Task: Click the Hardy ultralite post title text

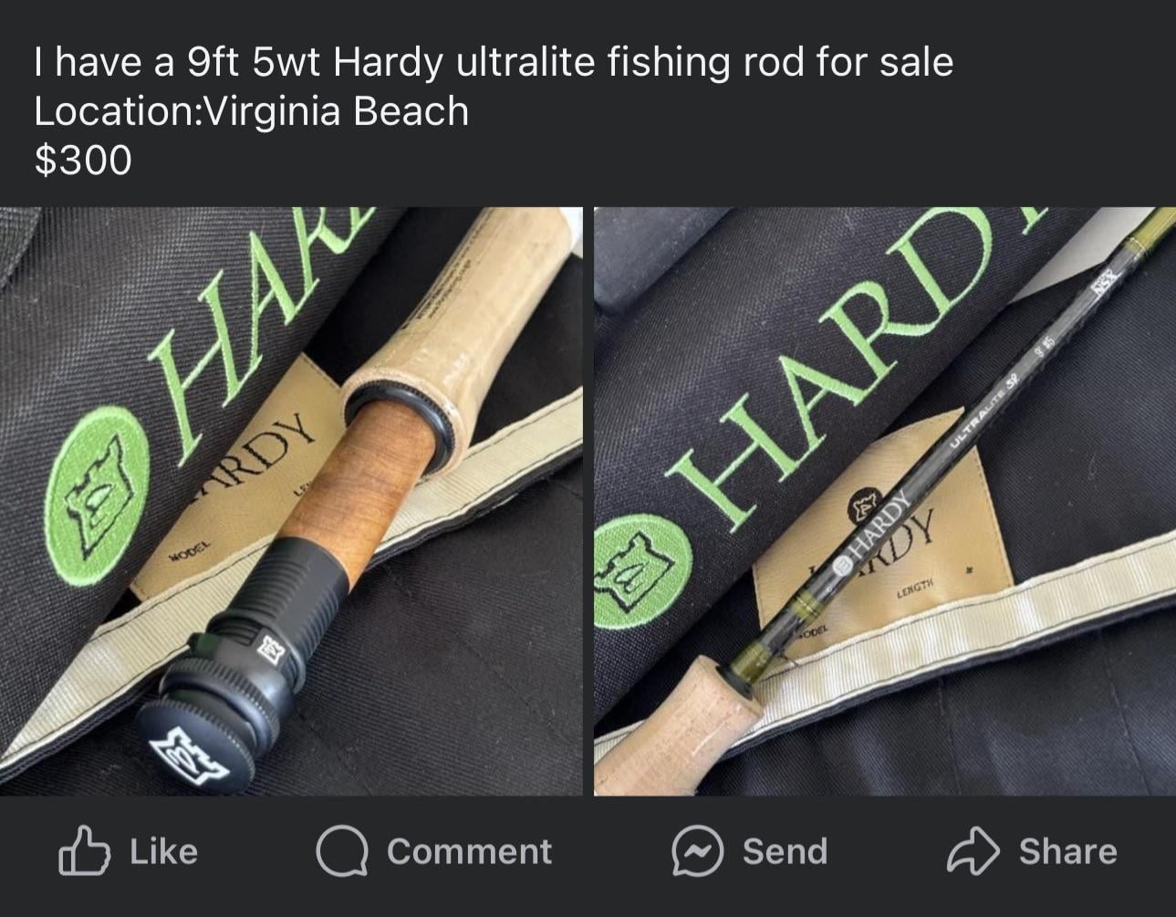Action: click(494, 63)
